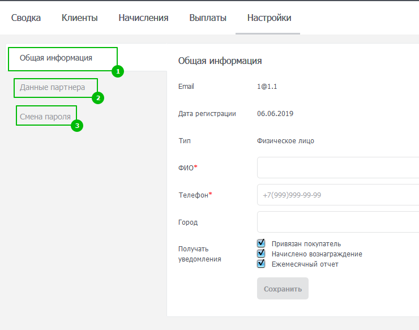Disable the Ежемесячный отчет notification
The width and height of the screenshot is (419, 330).
click(261, 263)
